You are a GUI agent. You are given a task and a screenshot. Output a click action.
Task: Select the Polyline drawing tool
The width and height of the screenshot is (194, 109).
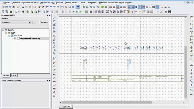pyautogui.click(x=54, y=21)
